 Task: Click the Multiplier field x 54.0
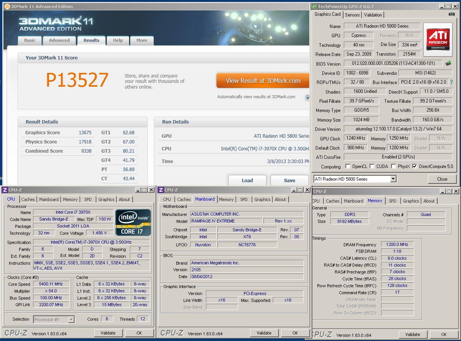coord(51,291)
